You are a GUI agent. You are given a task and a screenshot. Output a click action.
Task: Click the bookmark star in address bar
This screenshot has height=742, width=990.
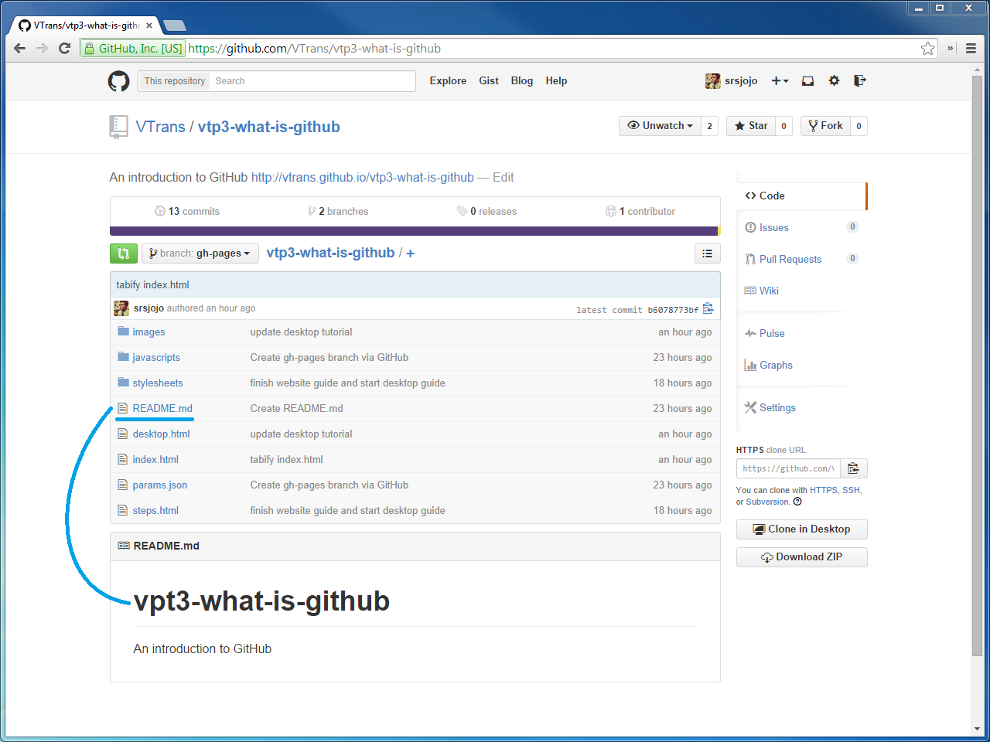927,48
